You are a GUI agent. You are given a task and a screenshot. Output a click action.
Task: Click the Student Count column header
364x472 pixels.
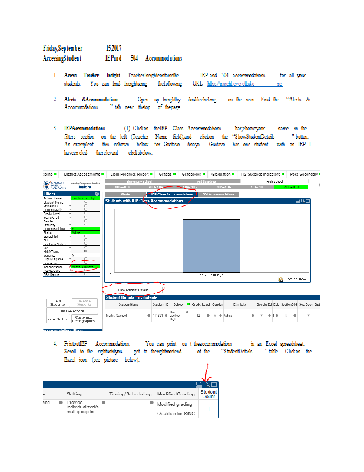point(209,394)
